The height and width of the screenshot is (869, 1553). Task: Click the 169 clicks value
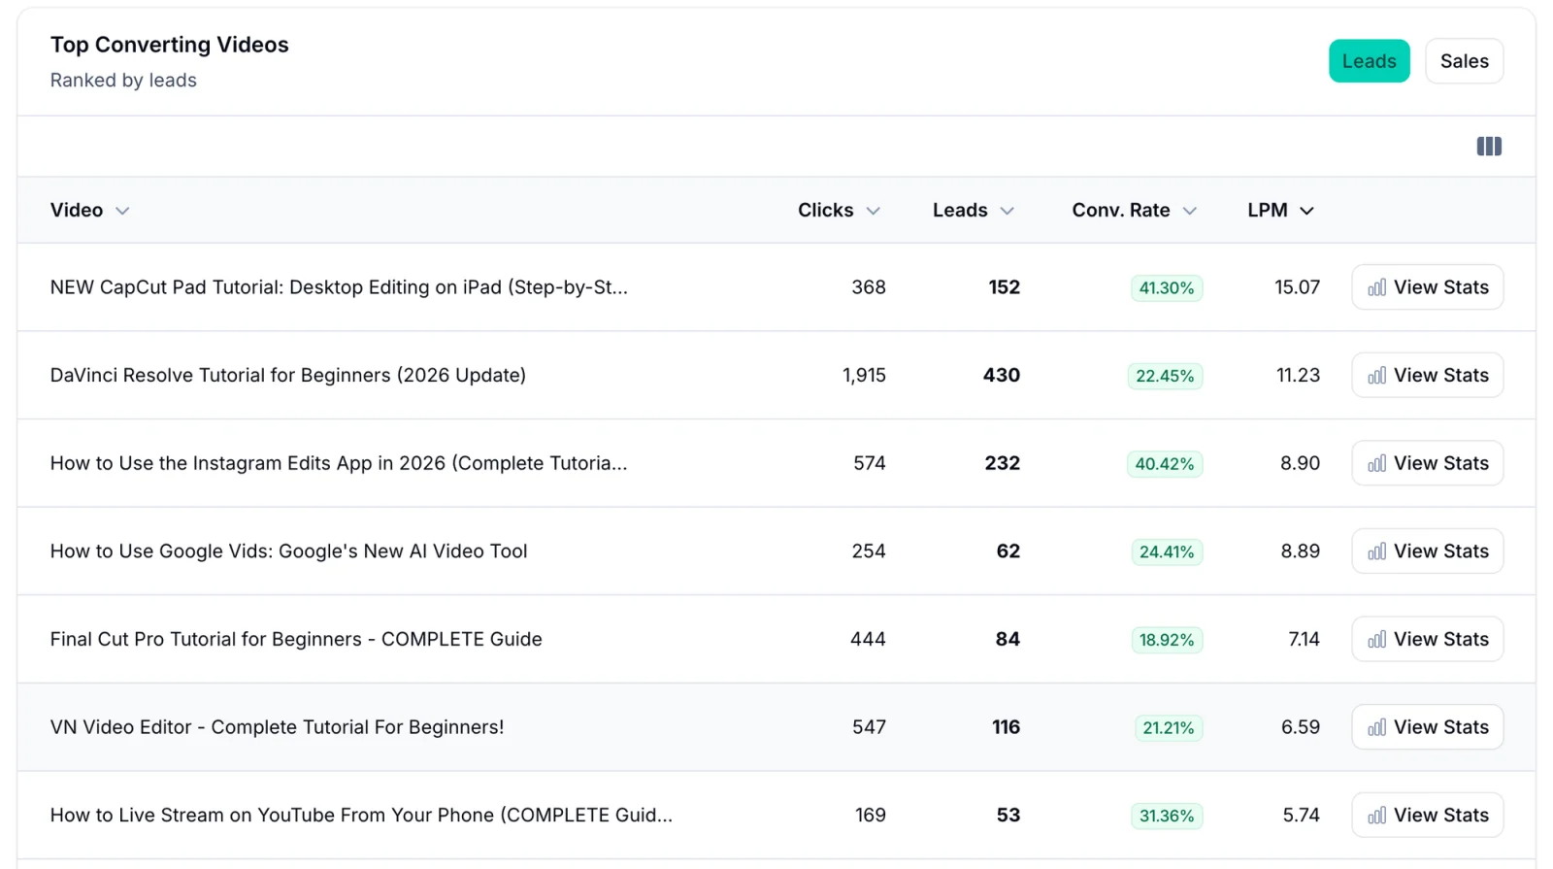871,815
